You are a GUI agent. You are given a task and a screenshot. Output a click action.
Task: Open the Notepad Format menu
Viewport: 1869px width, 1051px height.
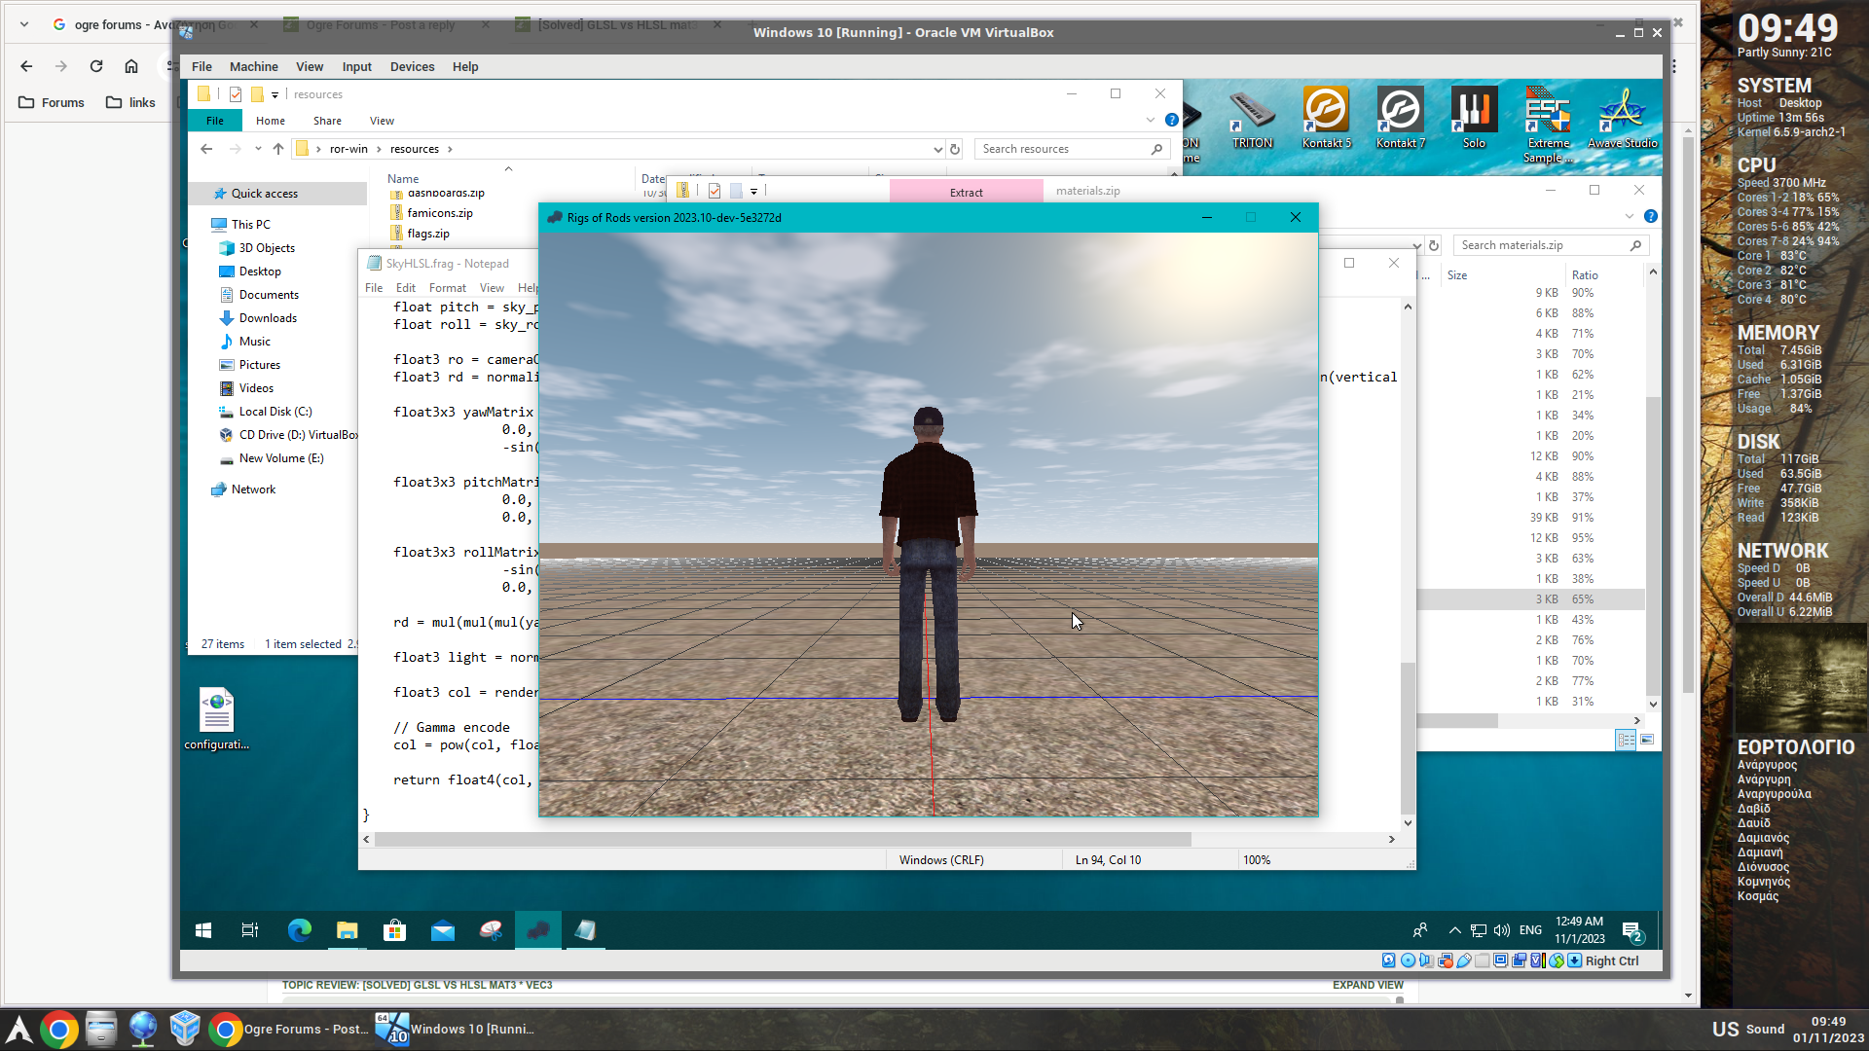coord(447,288)
